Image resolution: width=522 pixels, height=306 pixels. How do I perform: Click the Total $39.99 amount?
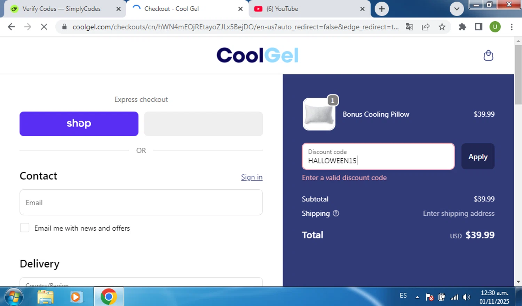click(x=480, y=235)
